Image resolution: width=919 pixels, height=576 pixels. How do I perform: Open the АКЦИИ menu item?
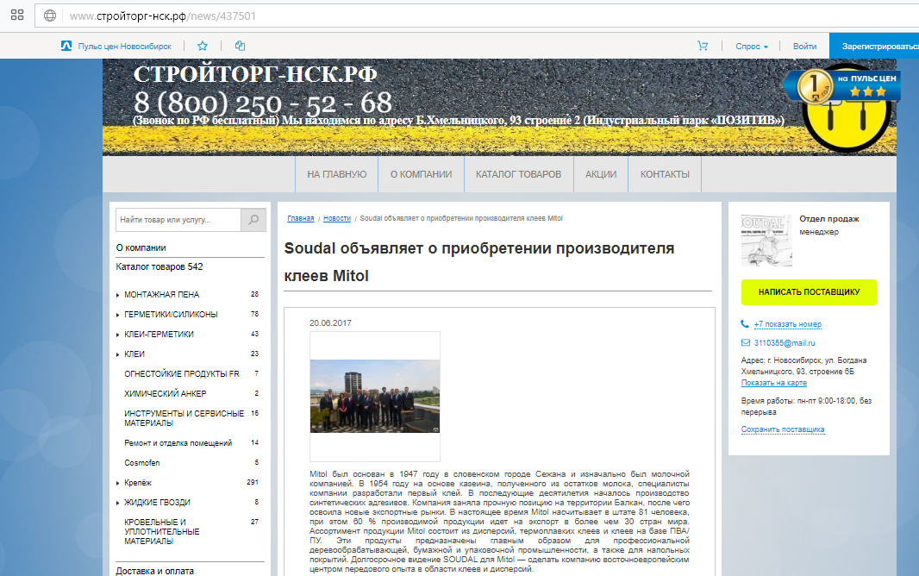[601, 174]
